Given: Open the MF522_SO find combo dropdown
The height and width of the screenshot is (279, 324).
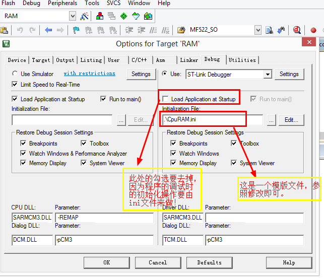Looking at the screenshot, I should tap(258, 30).
